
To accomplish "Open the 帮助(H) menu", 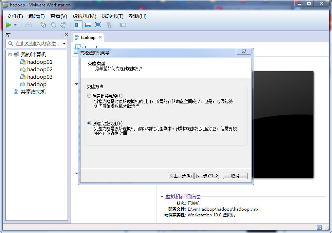I will [137, 16].
